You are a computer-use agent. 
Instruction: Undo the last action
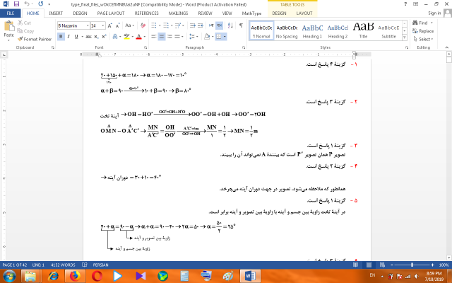(27, 4)
